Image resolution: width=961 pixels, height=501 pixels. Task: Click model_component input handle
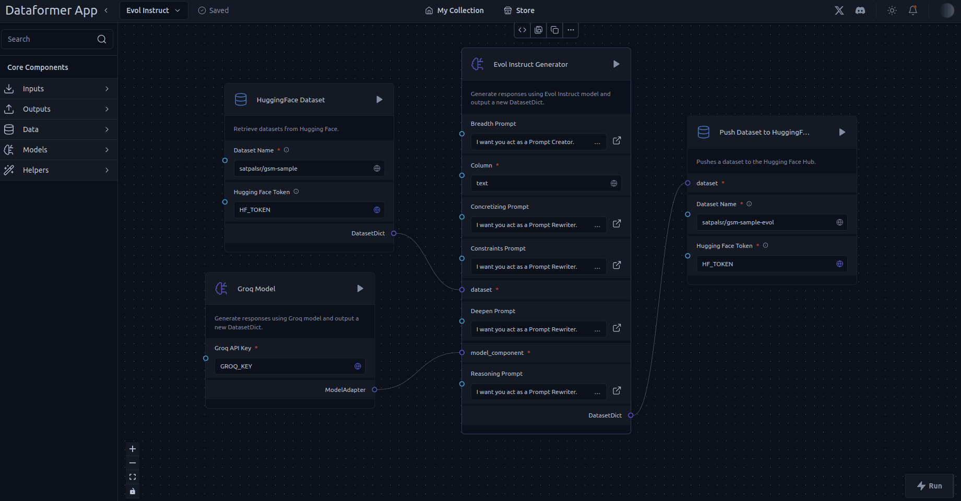461,353
